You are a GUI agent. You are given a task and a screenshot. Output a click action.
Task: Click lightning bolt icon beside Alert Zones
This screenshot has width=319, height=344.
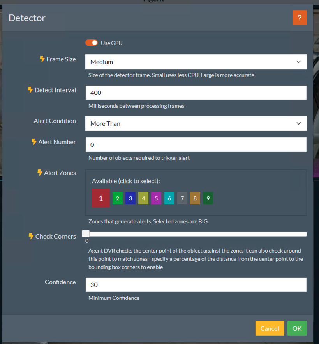pos(40,173)
